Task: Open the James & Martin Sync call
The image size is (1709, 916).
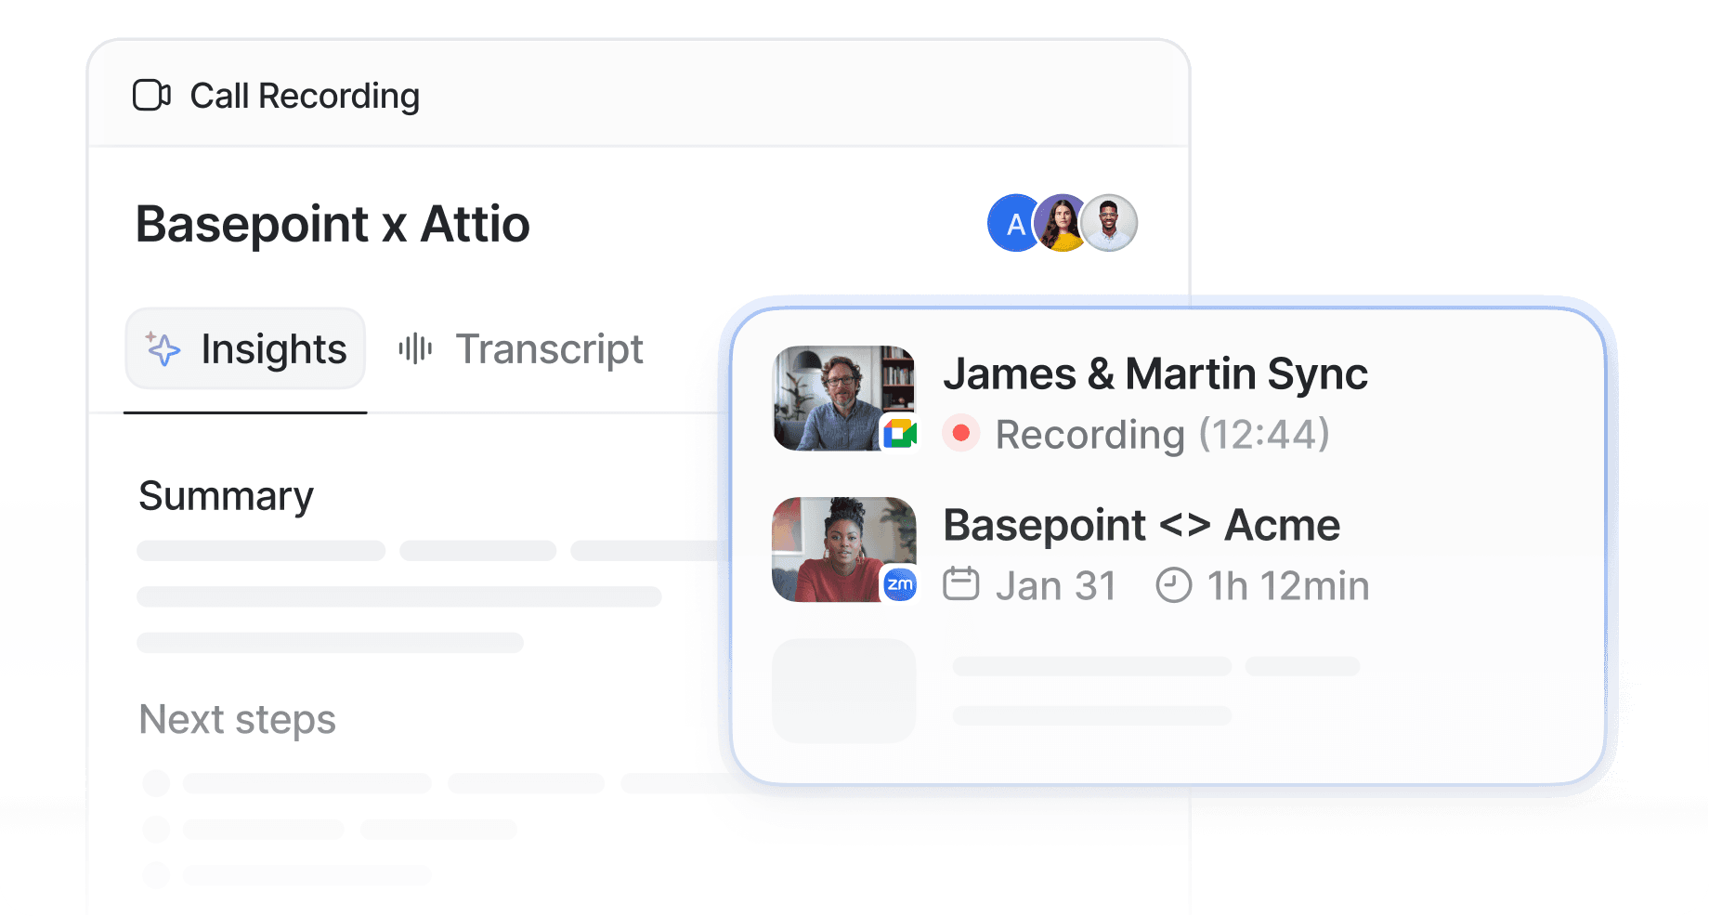Action: (x=1155, y=374)
